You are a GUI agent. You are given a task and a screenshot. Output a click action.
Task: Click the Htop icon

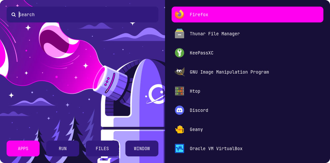180,91
